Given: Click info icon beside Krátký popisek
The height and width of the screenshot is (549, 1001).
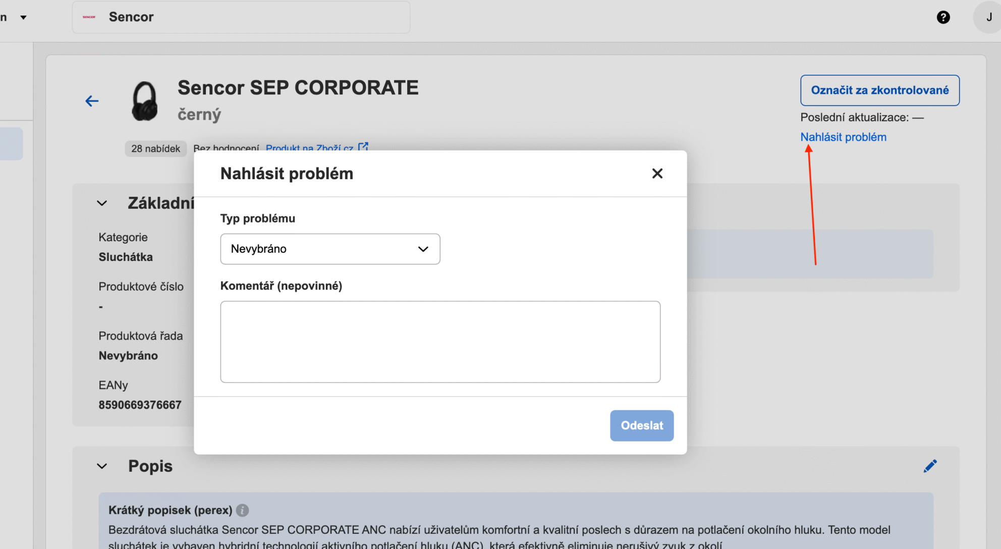Looking at the screenshot, I should pyautogui.click(x=243, y=510).
